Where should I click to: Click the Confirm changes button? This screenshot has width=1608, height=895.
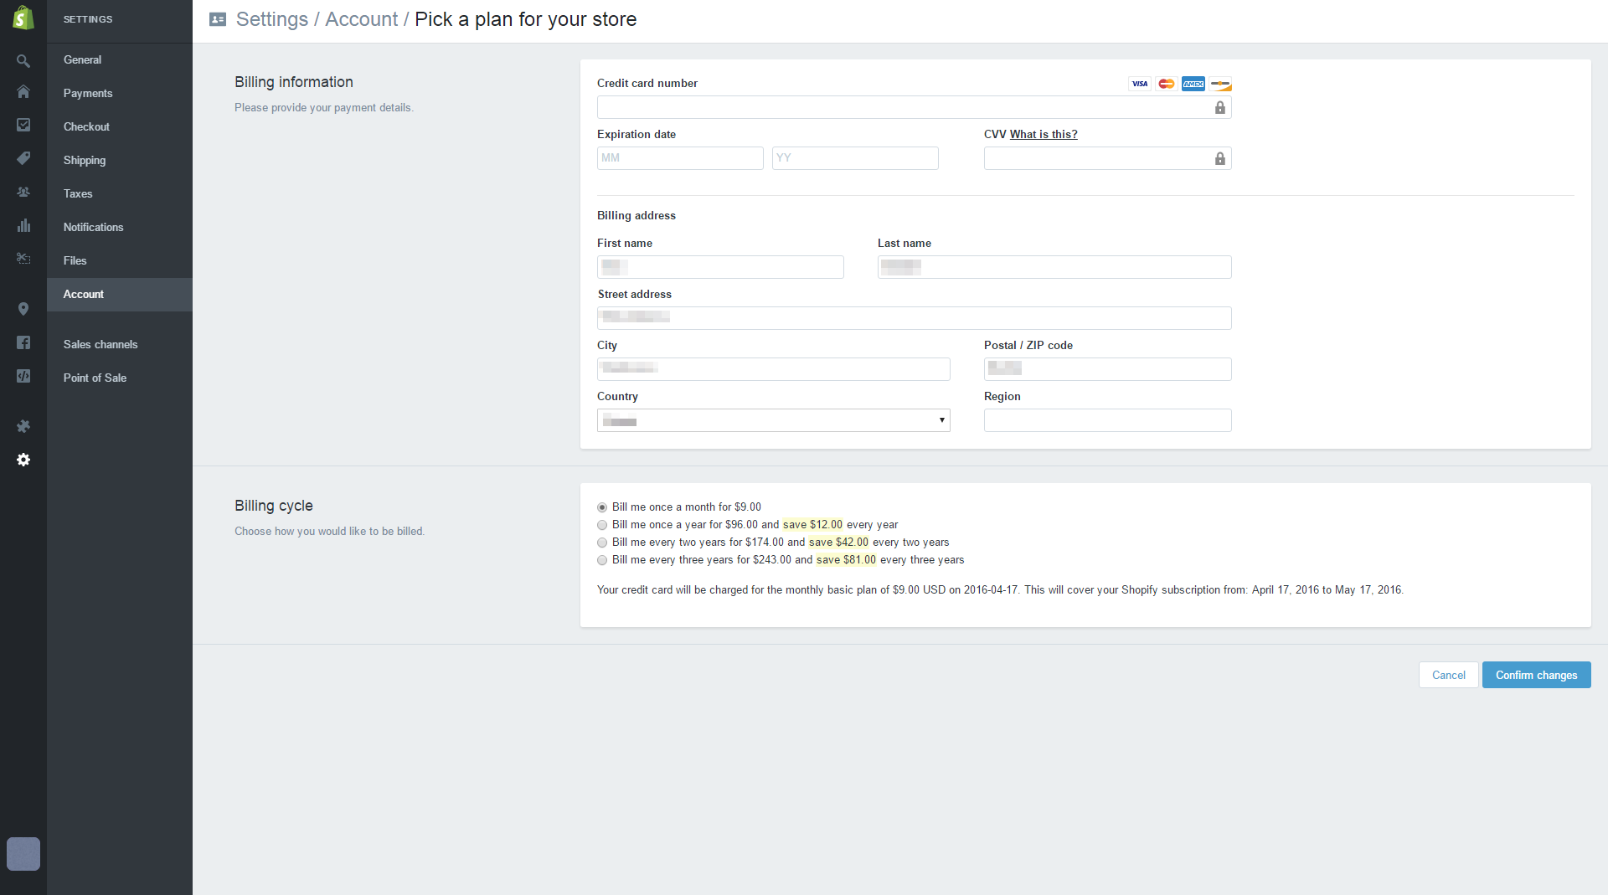[1536, 675]
